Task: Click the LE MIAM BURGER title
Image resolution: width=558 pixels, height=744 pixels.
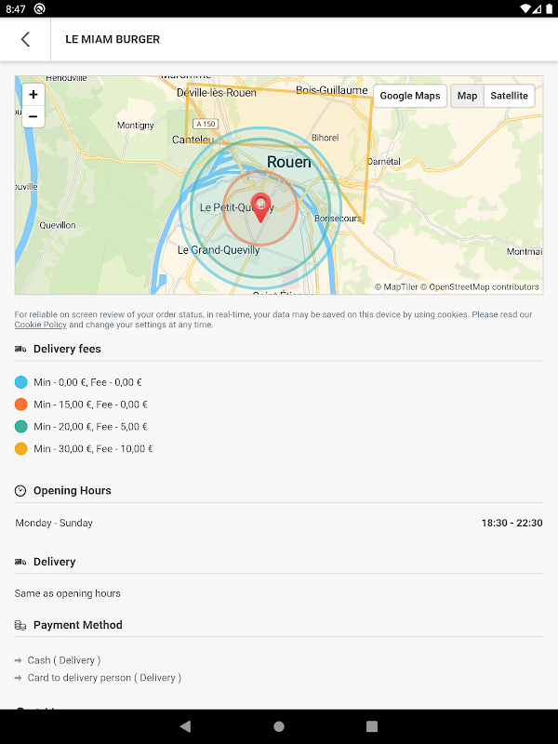Action: pos(113,39)
